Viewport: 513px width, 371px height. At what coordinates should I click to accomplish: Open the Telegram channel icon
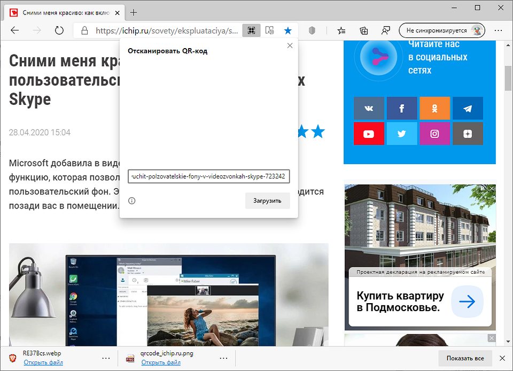click(468, 108)
